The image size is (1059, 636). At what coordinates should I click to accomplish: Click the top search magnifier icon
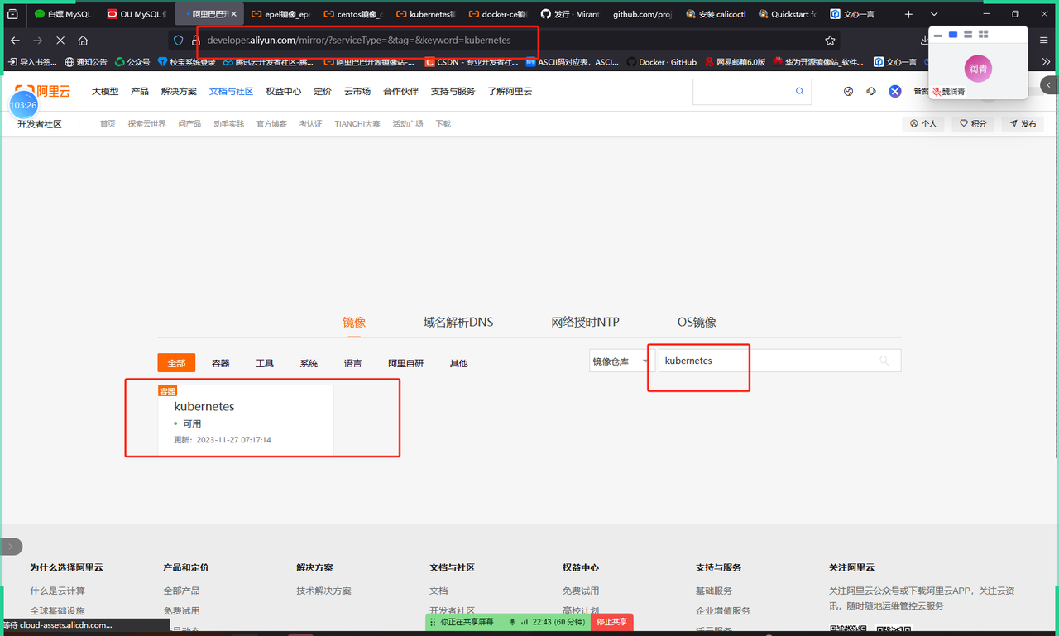click(x=799, y=92)
